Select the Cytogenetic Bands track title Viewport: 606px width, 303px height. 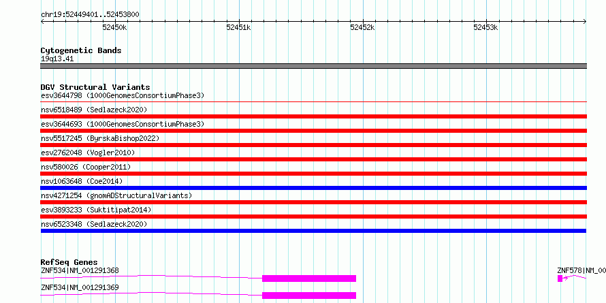pos(81,50)
